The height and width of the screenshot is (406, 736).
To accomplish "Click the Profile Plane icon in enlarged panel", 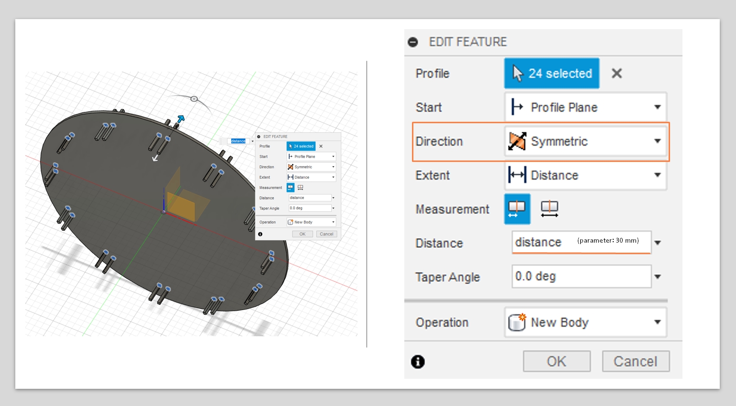I will pos(517,107).
